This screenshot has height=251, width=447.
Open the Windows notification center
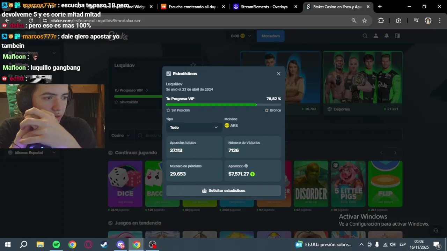tap(437, 244)
